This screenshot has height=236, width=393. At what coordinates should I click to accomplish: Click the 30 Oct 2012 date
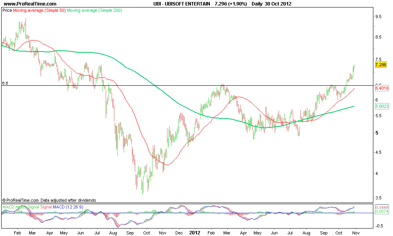click(278, 4)
